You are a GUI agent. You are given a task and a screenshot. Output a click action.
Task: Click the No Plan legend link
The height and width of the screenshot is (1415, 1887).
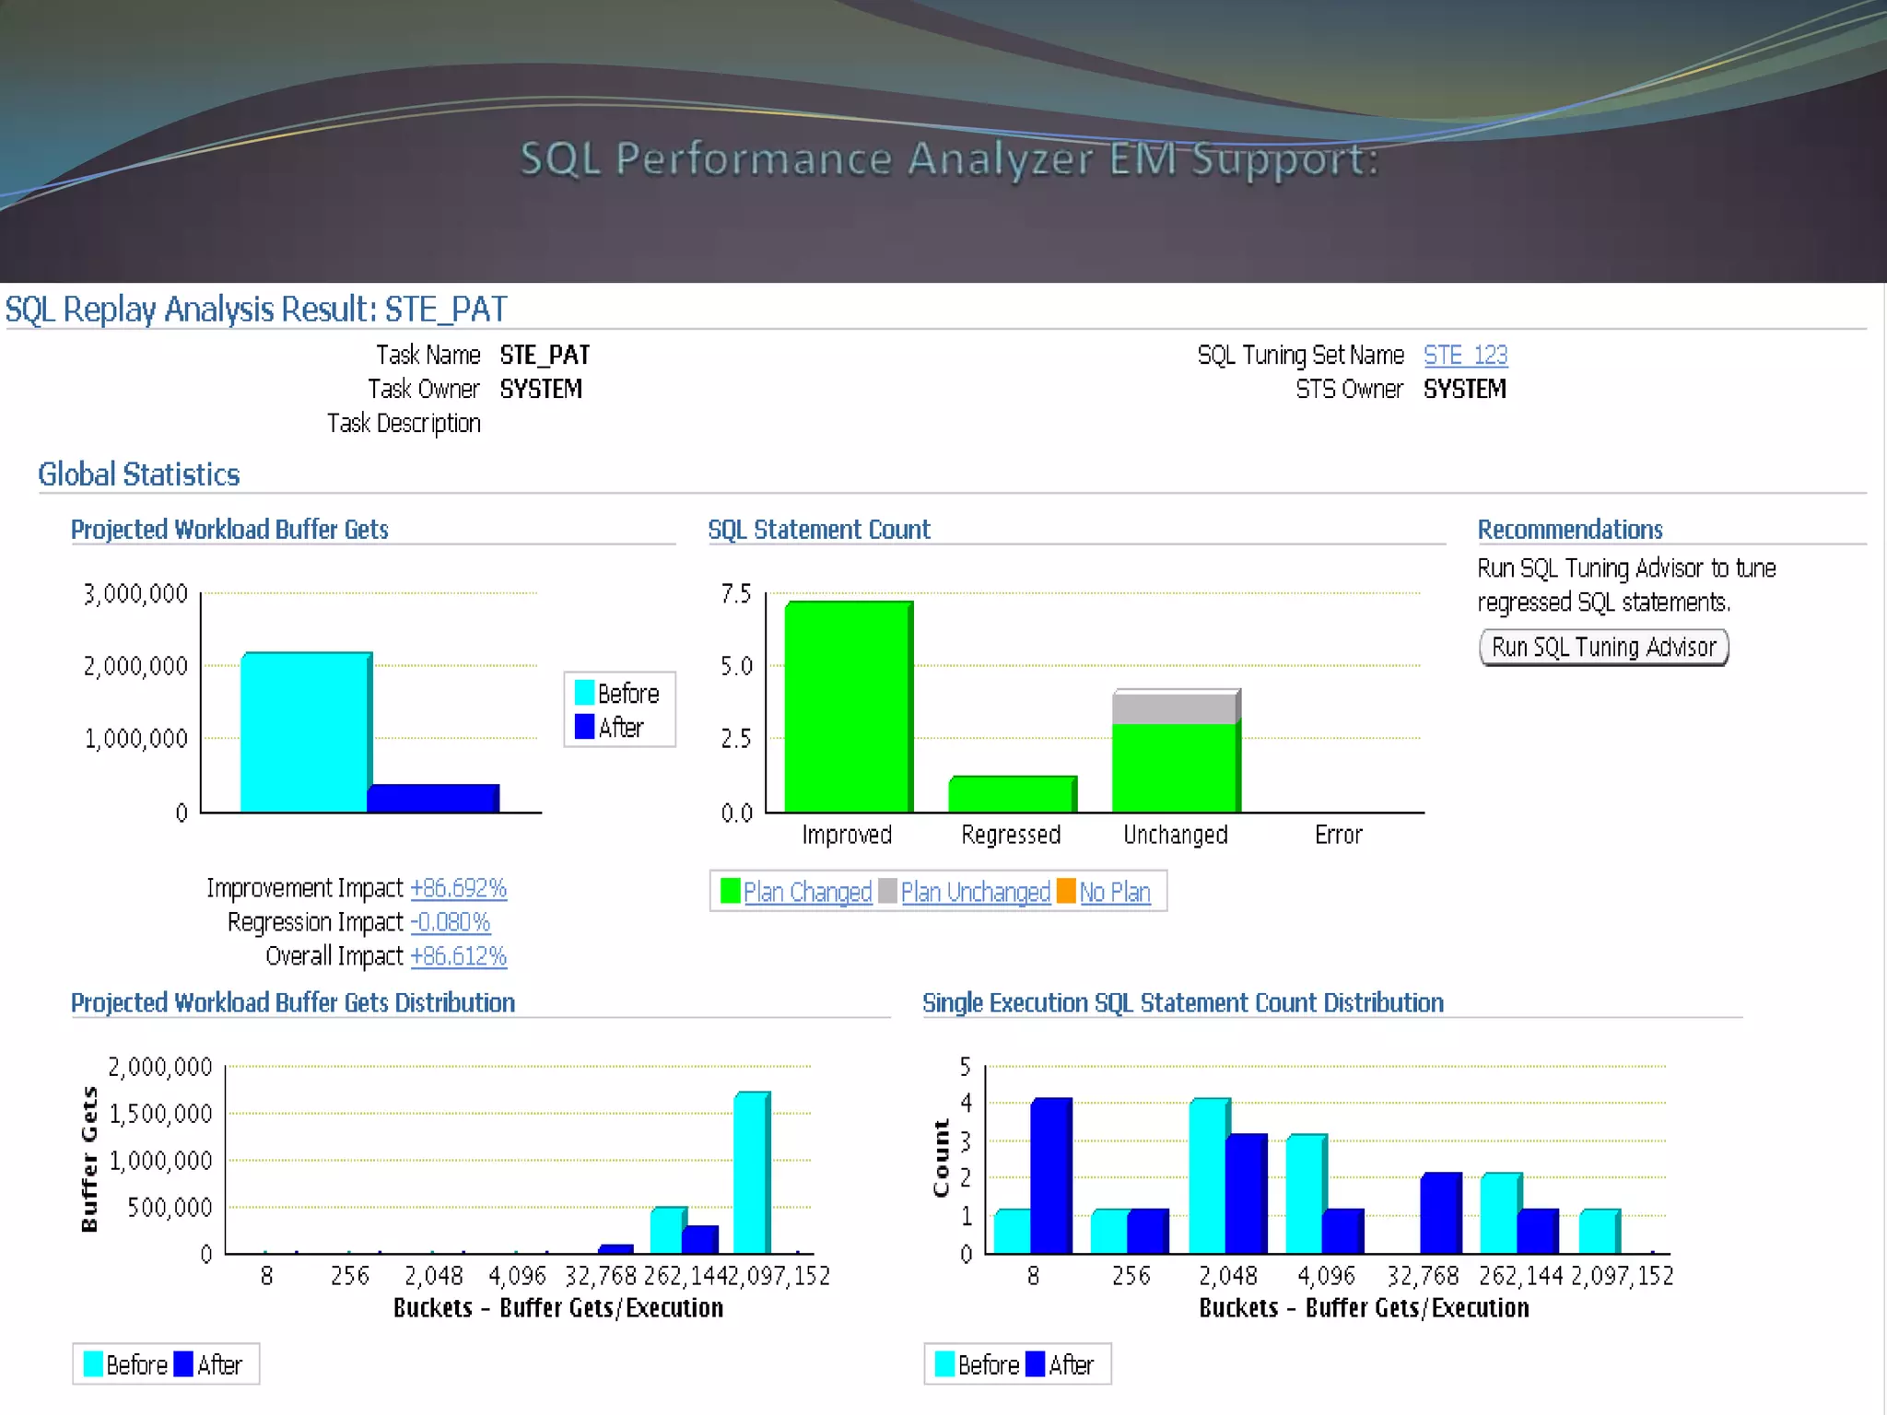pyautogui.click(x=1115, y=892)
